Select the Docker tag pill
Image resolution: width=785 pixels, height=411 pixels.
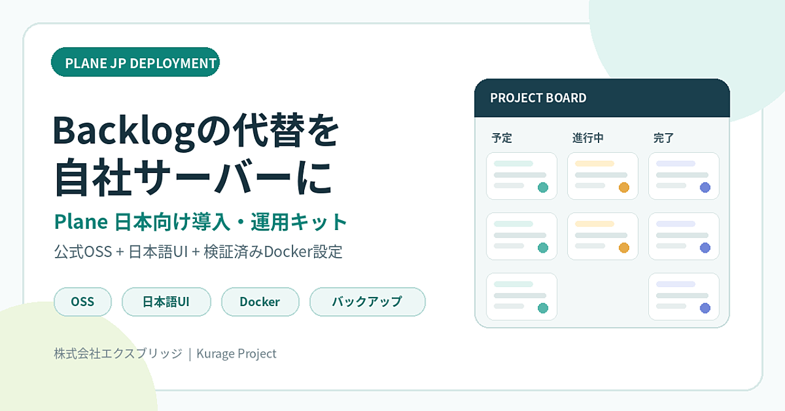point(260,302)
